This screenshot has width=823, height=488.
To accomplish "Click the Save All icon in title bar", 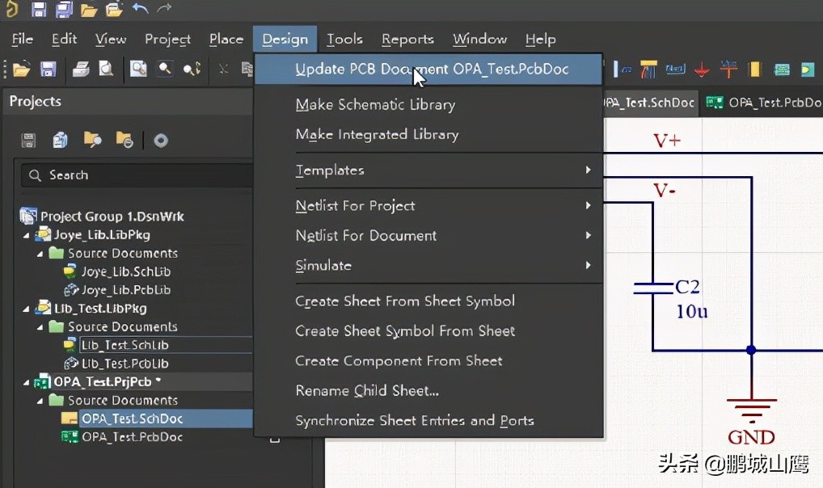I will (x=64, y=10).
